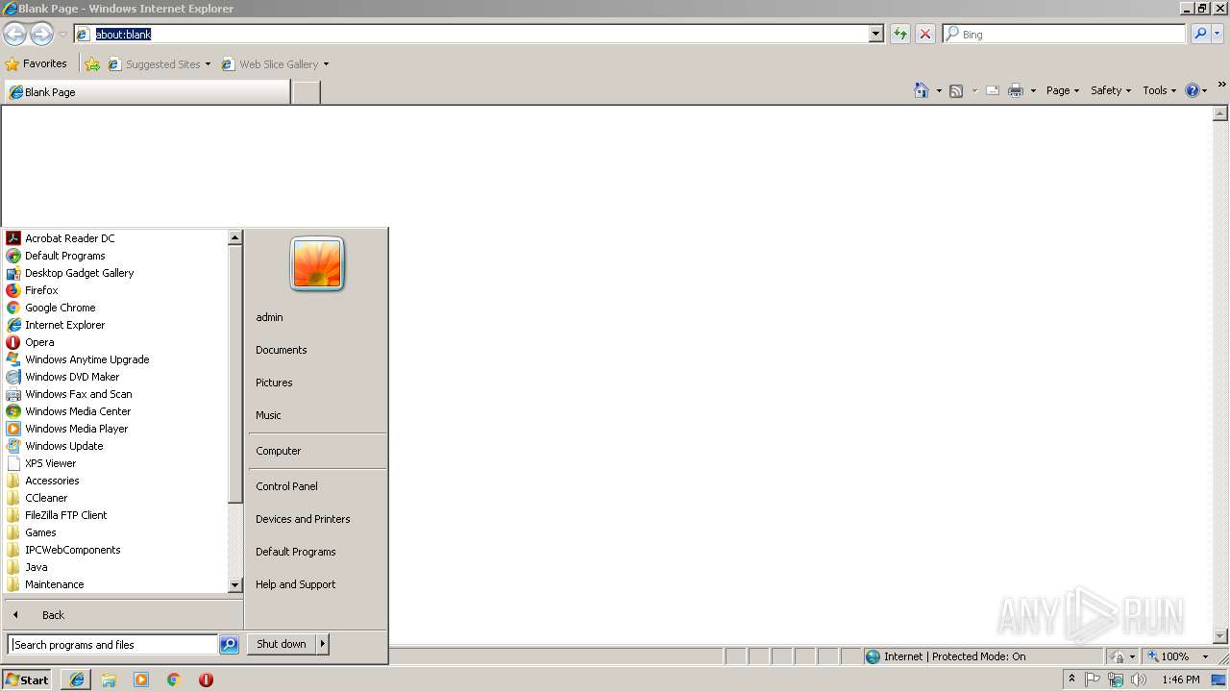Screen dimensions: 1230x692
Task: Click admin user folder link
Action: coord(269,317)
